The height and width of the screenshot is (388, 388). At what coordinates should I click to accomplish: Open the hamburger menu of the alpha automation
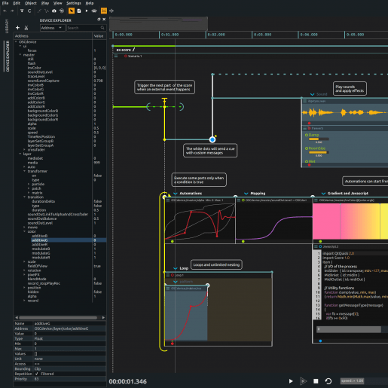coord(168,200)
